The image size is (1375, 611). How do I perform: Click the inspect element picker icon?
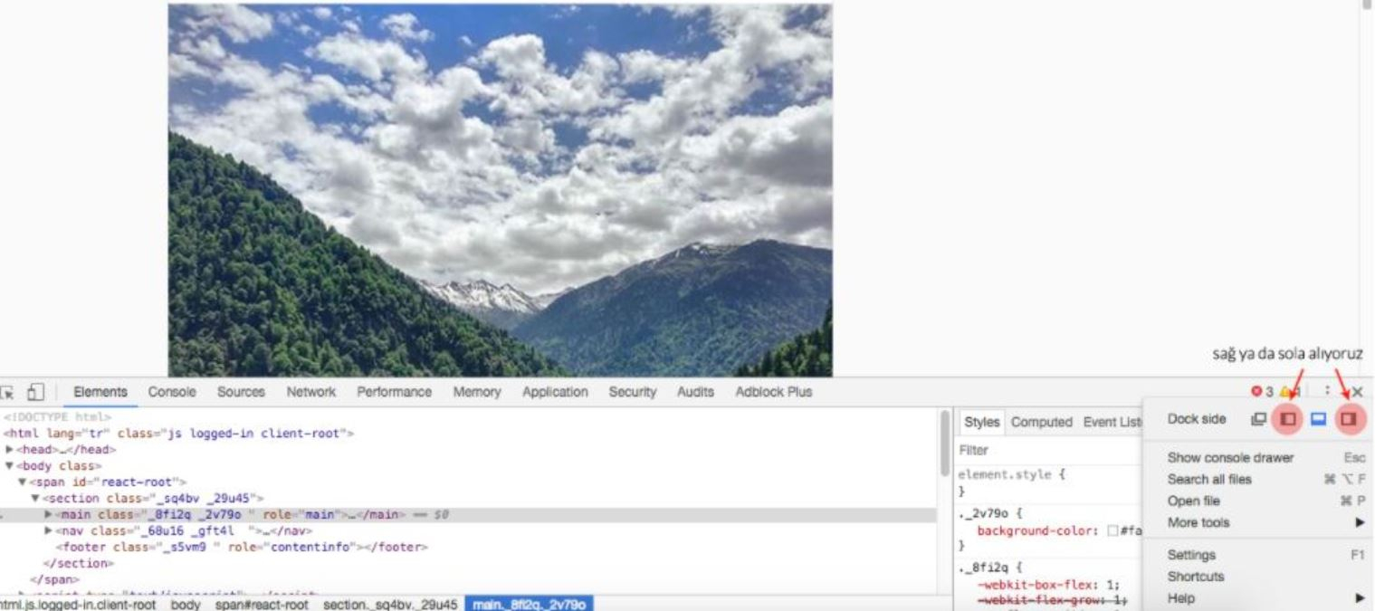pyautogui.click(x=7, y=393)
